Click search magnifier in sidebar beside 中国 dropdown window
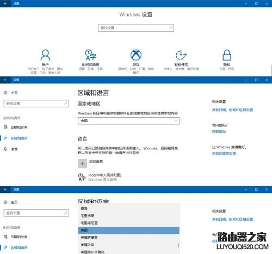272x254 pixels. (65, 104)
